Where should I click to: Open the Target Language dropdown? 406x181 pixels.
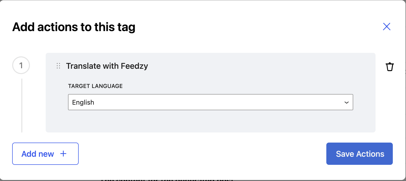coord(210,102)
